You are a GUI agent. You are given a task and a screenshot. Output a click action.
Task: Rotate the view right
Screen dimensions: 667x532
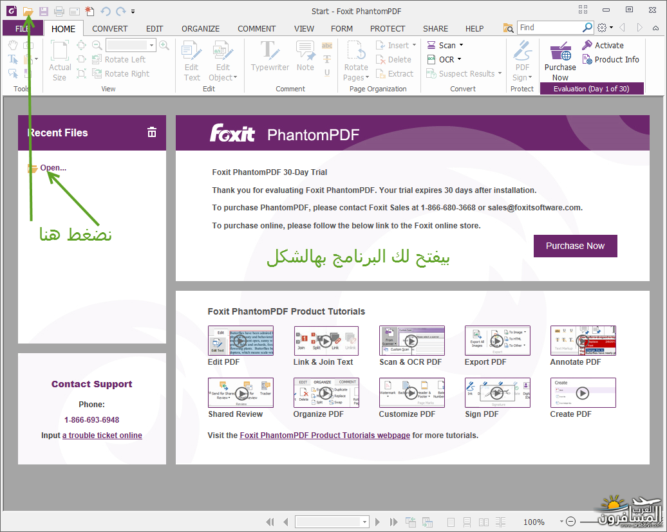click(121, 73)
